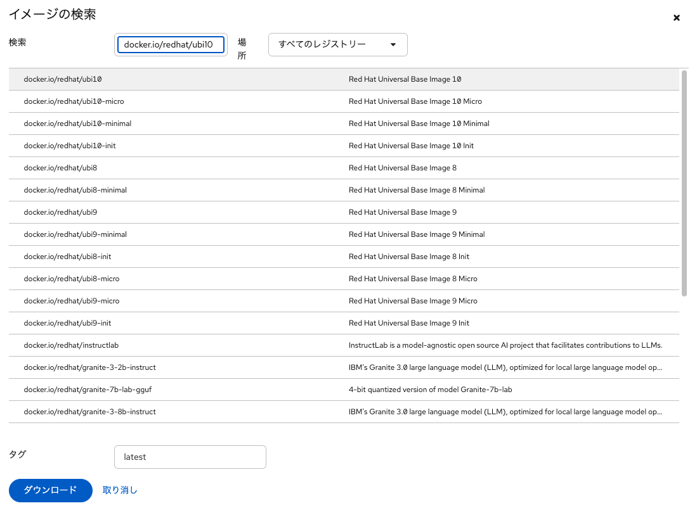The height and width of the screenshot is (508, 697).
Task: Click the ダウンロード button
Action: click(51, 490)
